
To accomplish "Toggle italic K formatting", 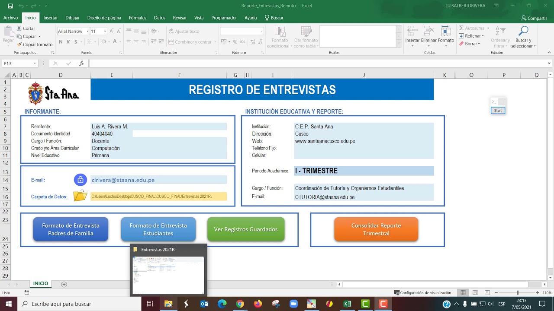I will [68, 42].
